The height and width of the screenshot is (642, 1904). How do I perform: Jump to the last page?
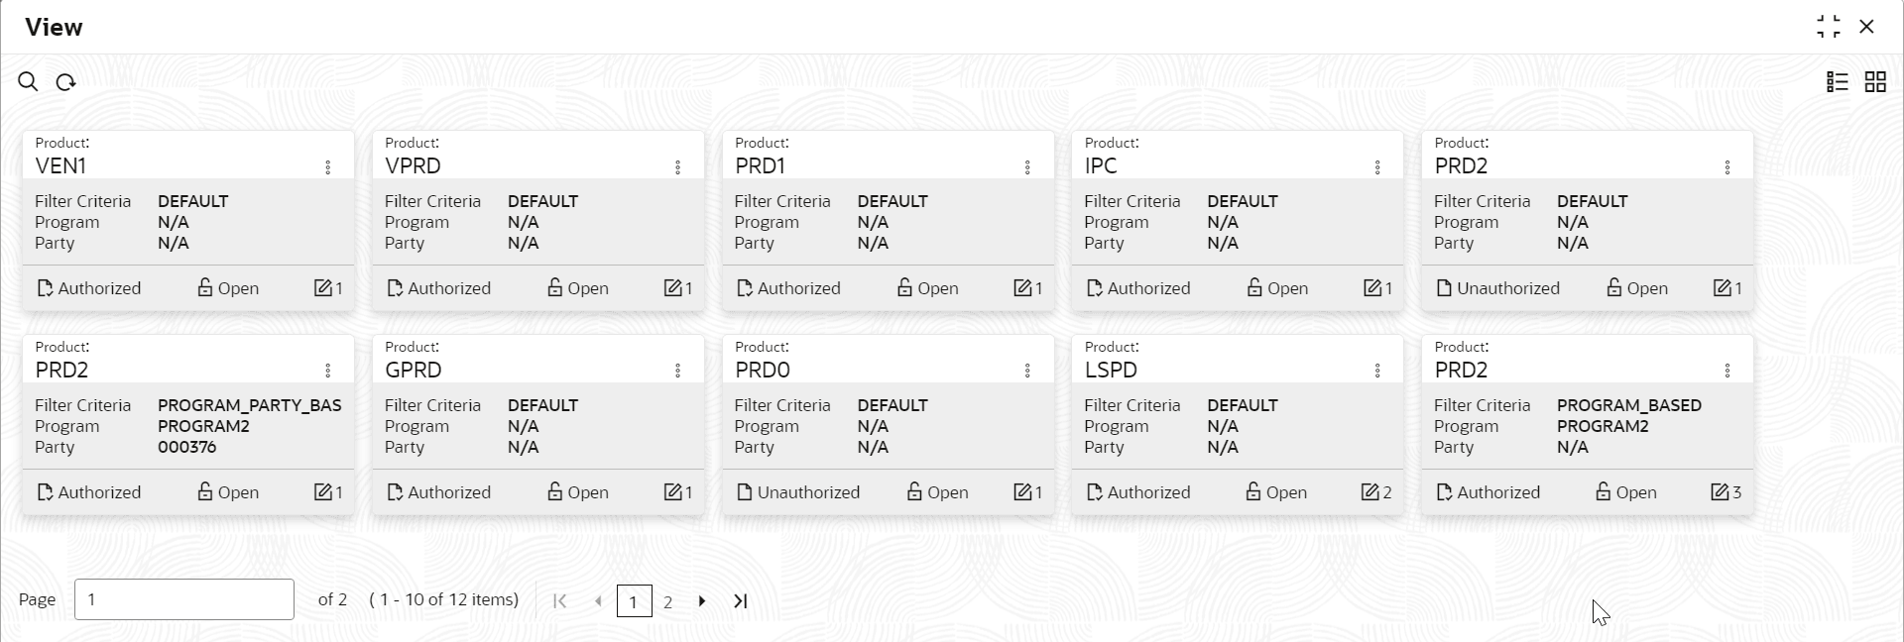coord(741,601)
